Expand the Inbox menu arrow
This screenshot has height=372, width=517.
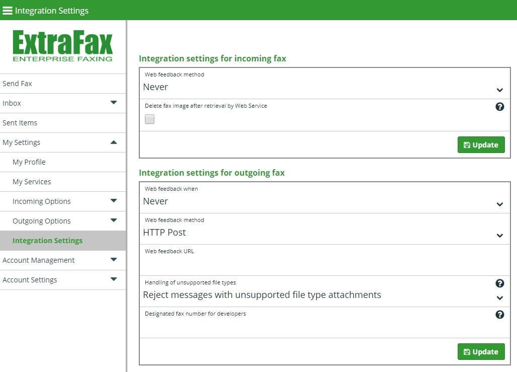114,103
